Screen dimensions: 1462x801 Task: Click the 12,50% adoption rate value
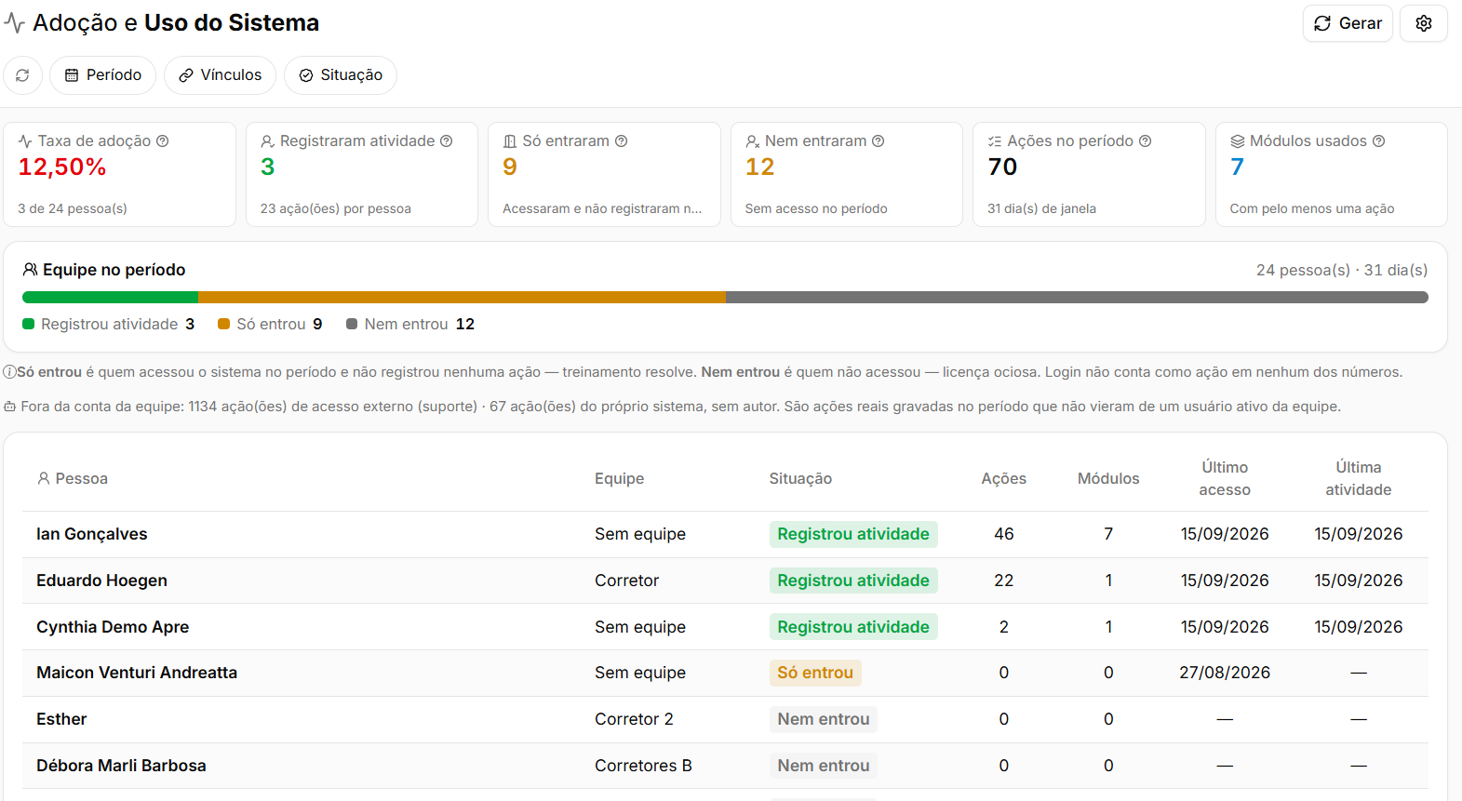click(x=62, y=167)
